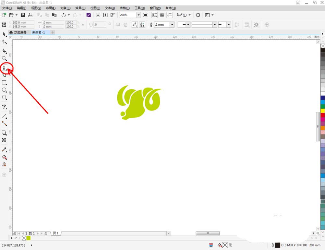The width and height of the screenshot is (325, 250).
Task: Select the Rectangle tool
Action: (x=4, y=83)
